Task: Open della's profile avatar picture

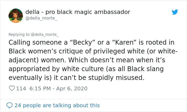Action: tap(16, 16)
